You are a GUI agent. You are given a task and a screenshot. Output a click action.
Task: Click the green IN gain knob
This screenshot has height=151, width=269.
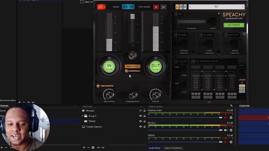coord(109,66)
